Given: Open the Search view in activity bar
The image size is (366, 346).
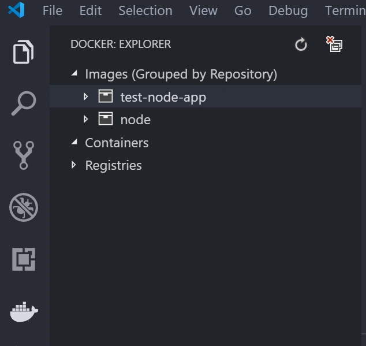Looking at the screenshot, I should tap(24, 103).
